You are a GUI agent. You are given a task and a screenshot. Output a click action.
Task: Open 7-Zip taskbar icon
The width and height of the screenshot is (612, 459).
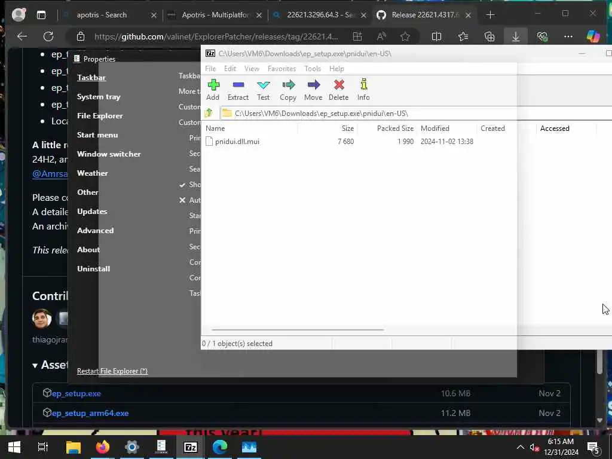(191, 447)
